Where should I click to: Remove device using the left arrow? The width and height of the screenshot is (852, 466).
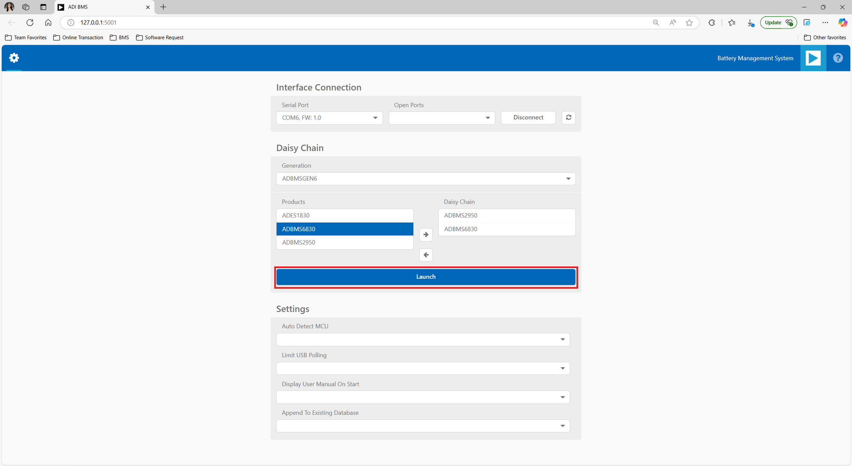click(426, 255)
